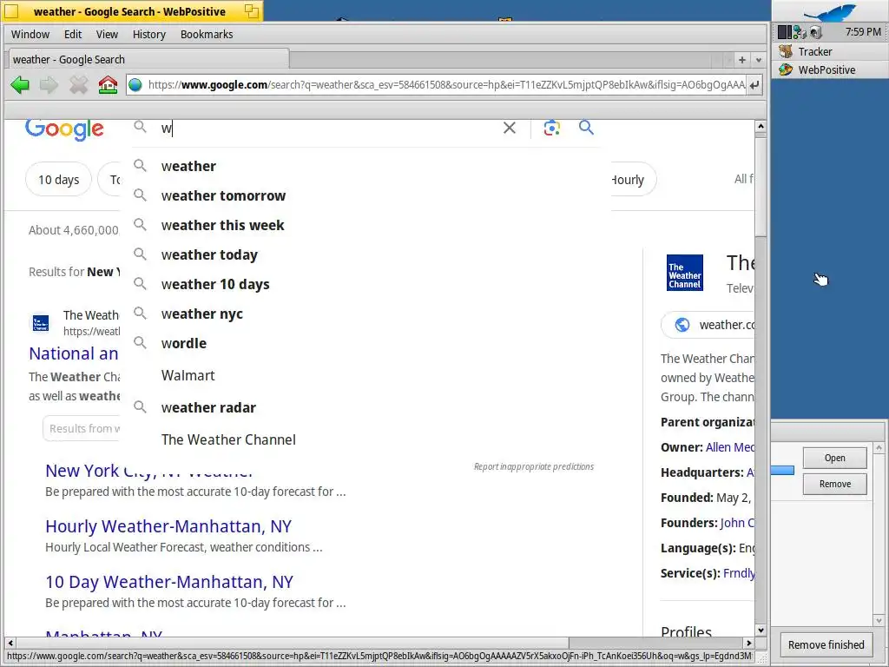Select WebPositive in the Deskbar
889x667 pixels.
pyautogui.click(x=829, y=69)
